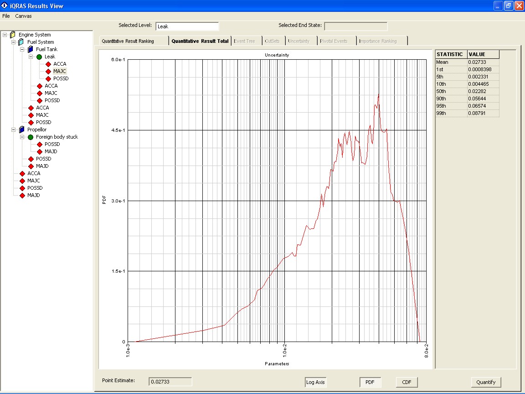The height and width of the screenshot is (394, 525).
Task: Select the MAJC item under Leak
Action: (x=60, y=71)
